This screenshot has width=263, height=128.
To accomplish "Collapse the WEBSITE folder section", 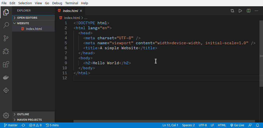I will point(23,23).
